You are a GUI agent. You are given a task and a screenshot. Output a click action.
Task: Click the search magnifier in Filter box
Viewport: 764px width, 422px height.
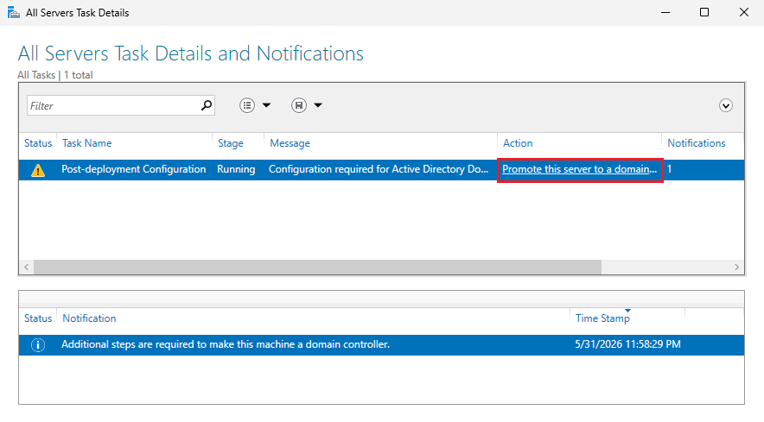click(x=207, y=105)
